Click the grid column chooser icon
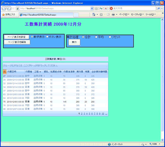The image size is (165, 147). click(5, 72)
